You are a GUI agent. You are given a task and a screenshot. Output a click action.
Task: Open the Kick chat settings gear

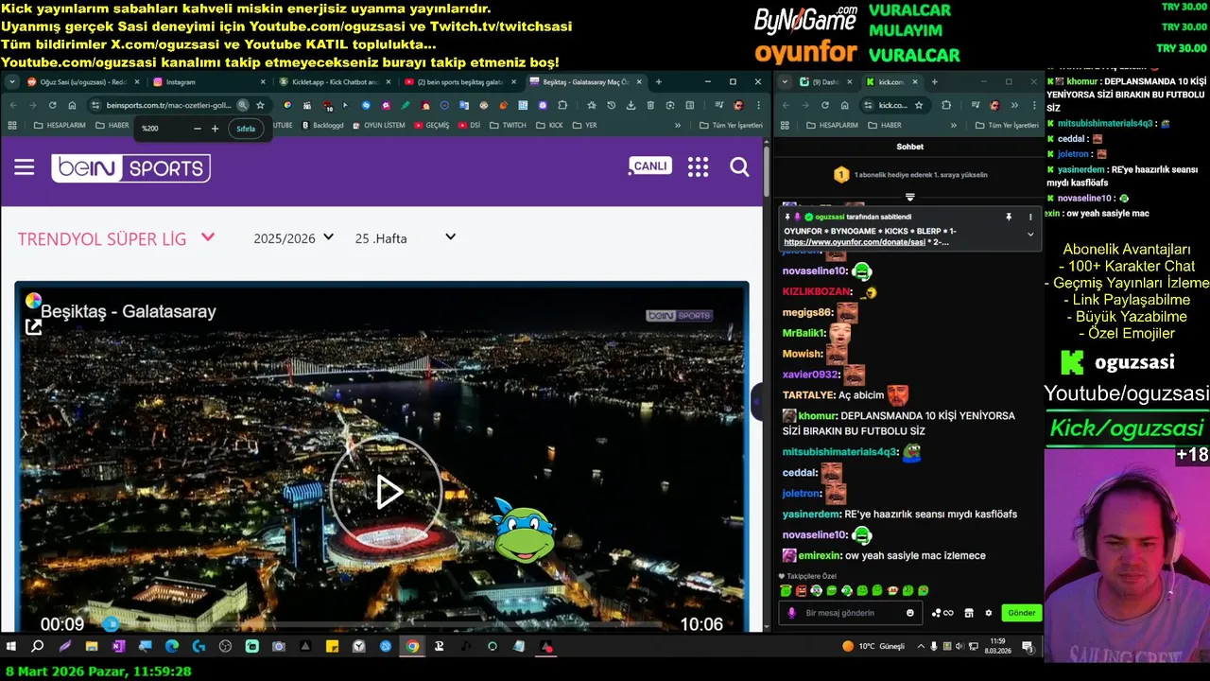pos(989,613)
